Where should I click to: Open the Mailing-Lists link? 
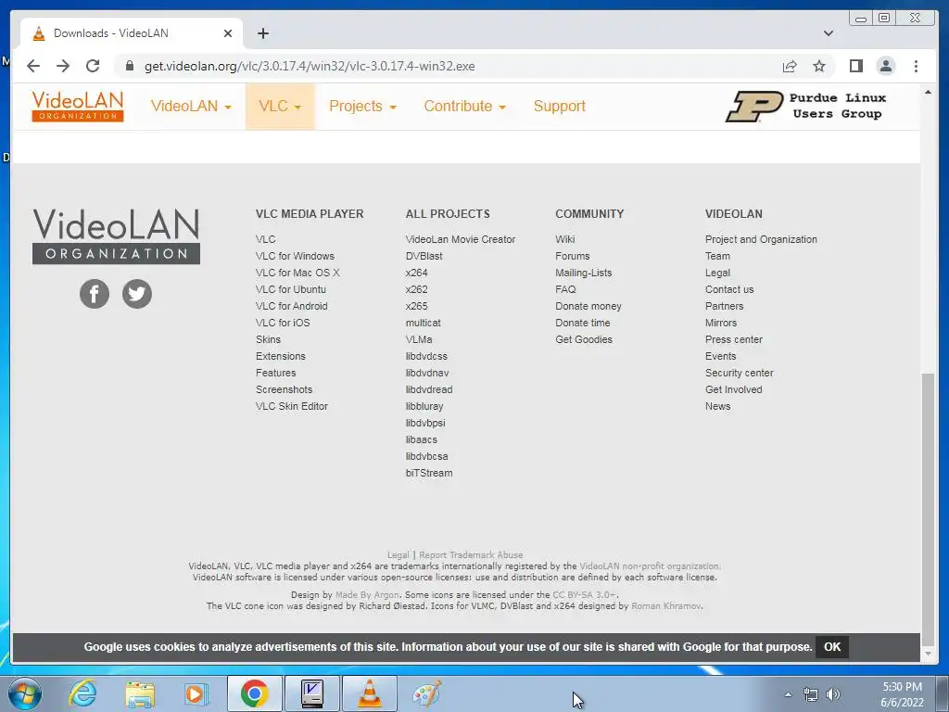(584, 273)
